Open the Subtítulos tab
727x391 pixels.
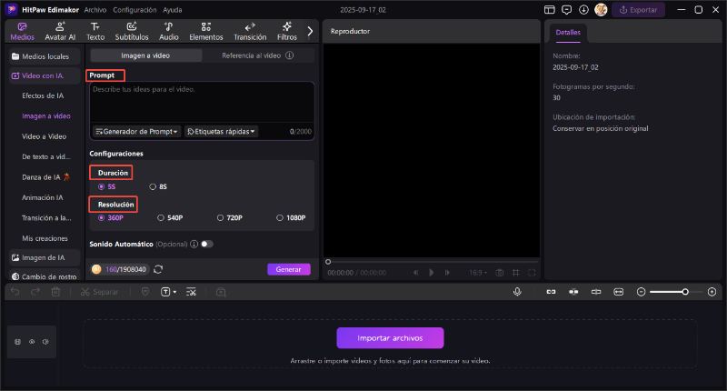point(132,32)
